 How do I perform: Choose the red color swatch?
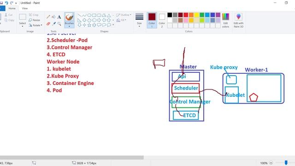(x=186, y=15)
